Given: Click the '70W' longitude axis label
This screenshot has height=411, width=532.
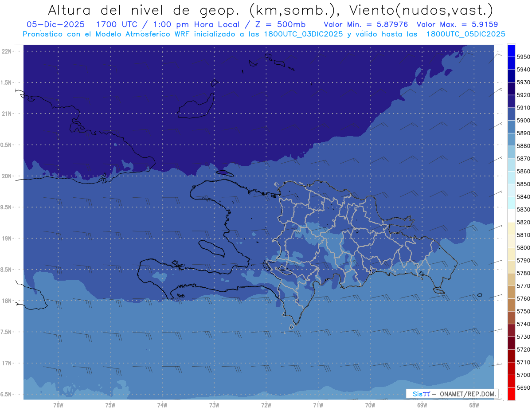Looking at the screenshot, I should point(370,405).
